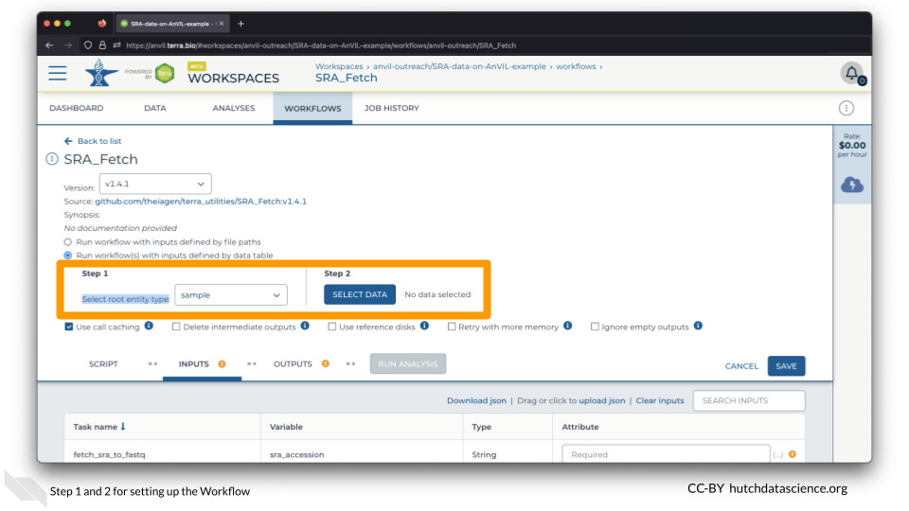The image size is (909, 511).
Task: Click the notifications bell icon
Action: pos(852,73)
